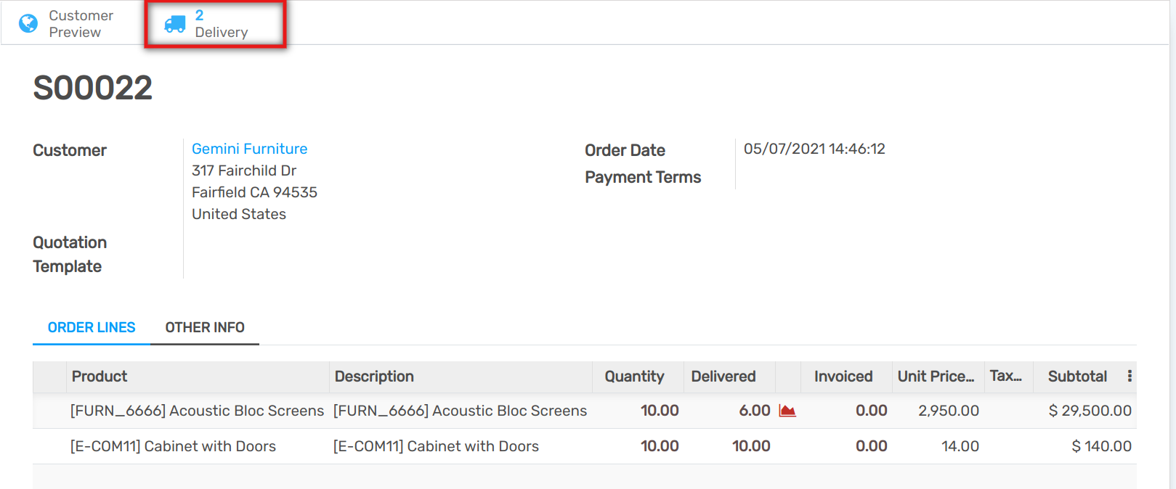
Task: Switch to the ORDER LINES tab
Action: click(x=92, y=327)
